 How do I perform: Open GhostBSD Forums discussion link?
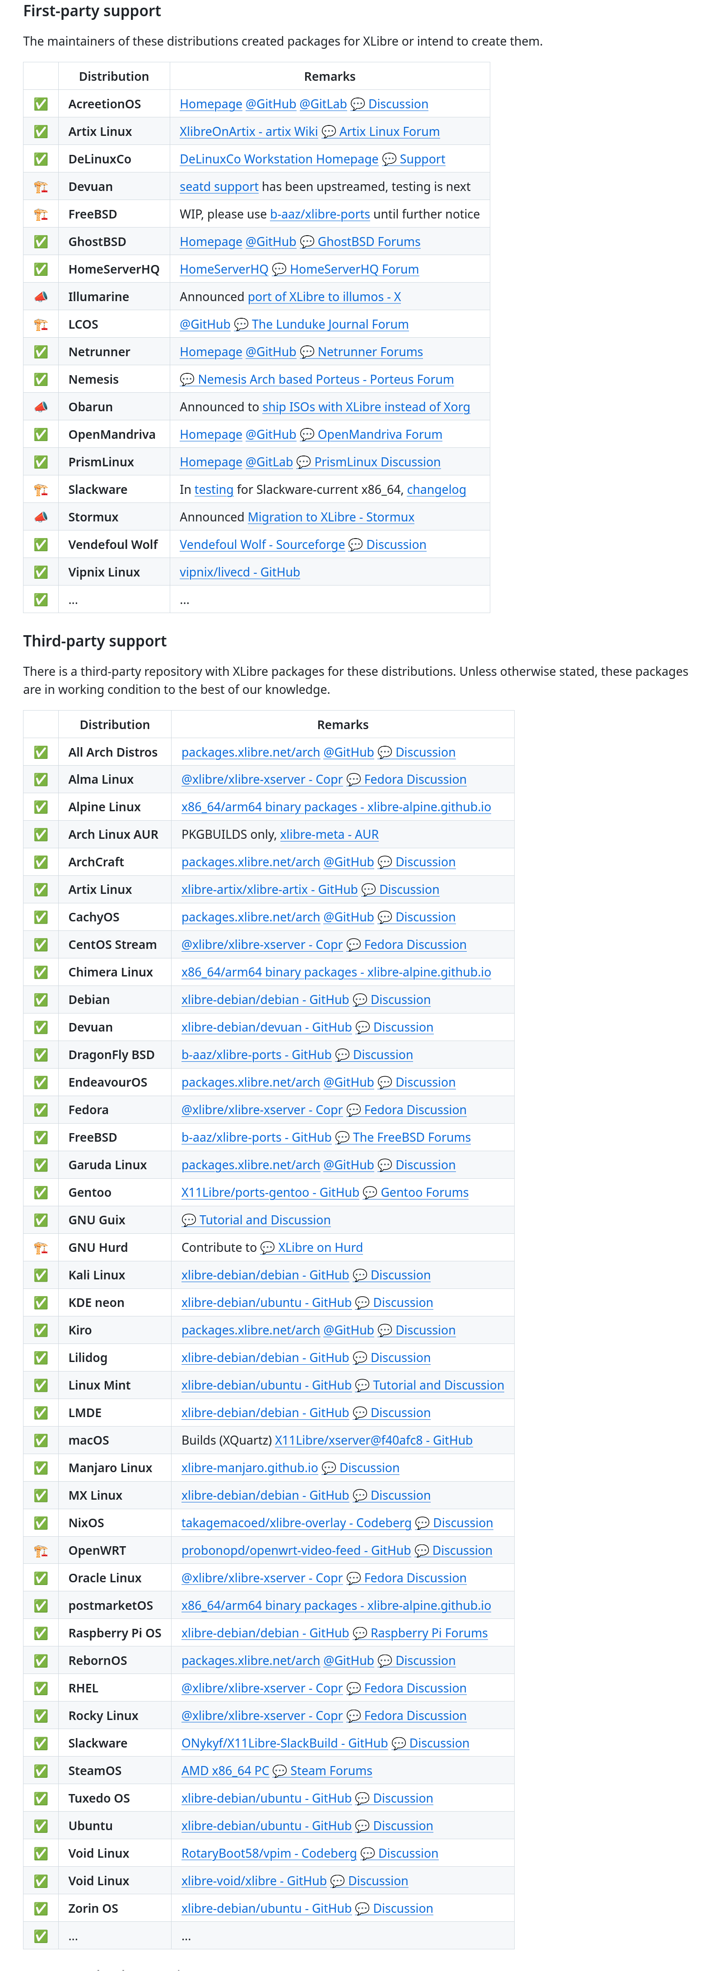coord(369,242)
